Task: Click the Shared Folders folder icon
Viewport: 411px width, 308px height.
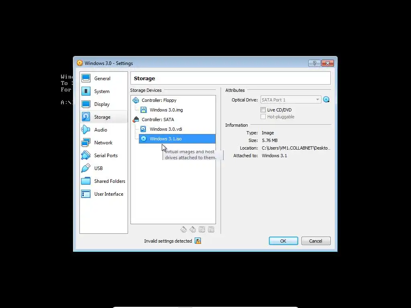Action: click(86, 181)
